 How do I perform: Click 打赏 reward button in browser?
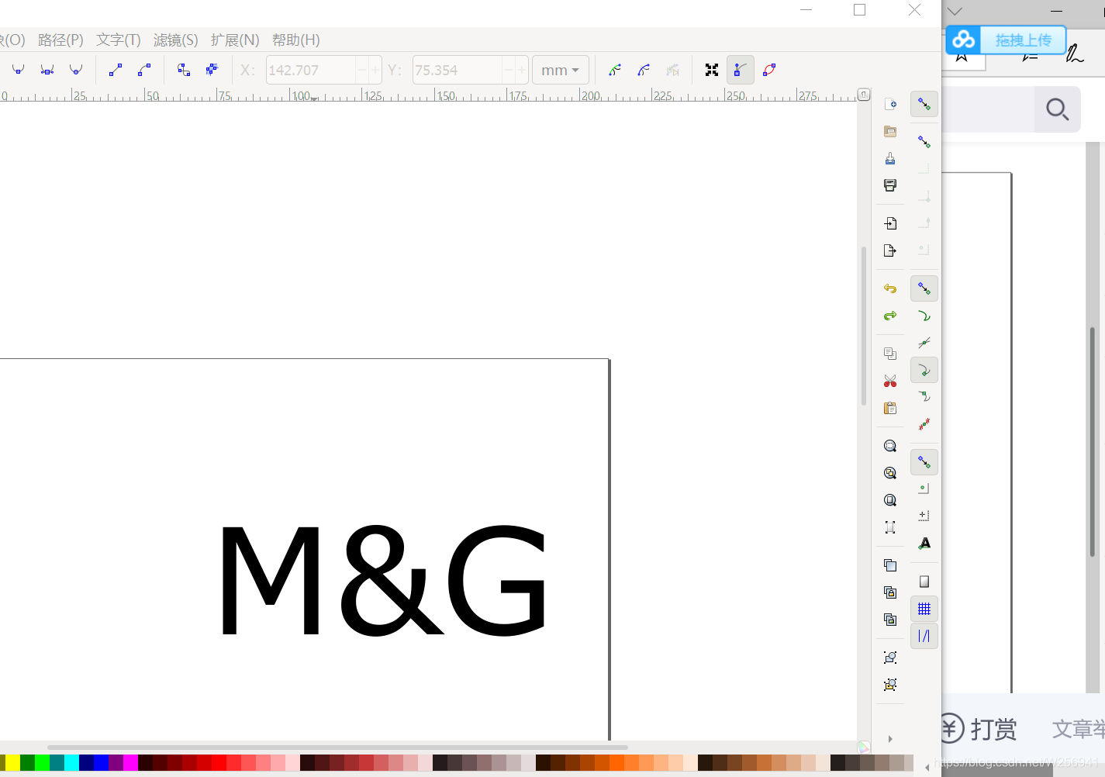point(979,729)
